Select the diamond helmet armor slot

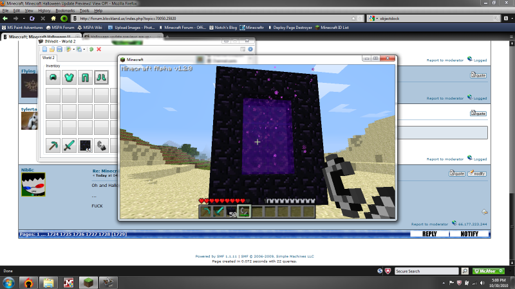tap(53, 78)
